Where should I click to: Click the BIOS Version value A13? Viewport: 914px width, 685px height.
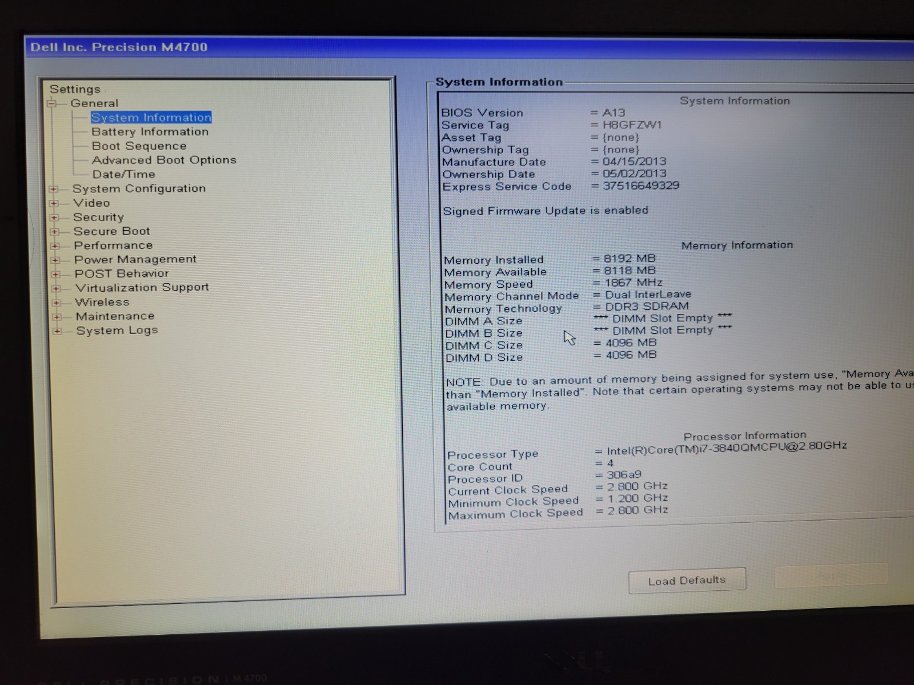614,112
